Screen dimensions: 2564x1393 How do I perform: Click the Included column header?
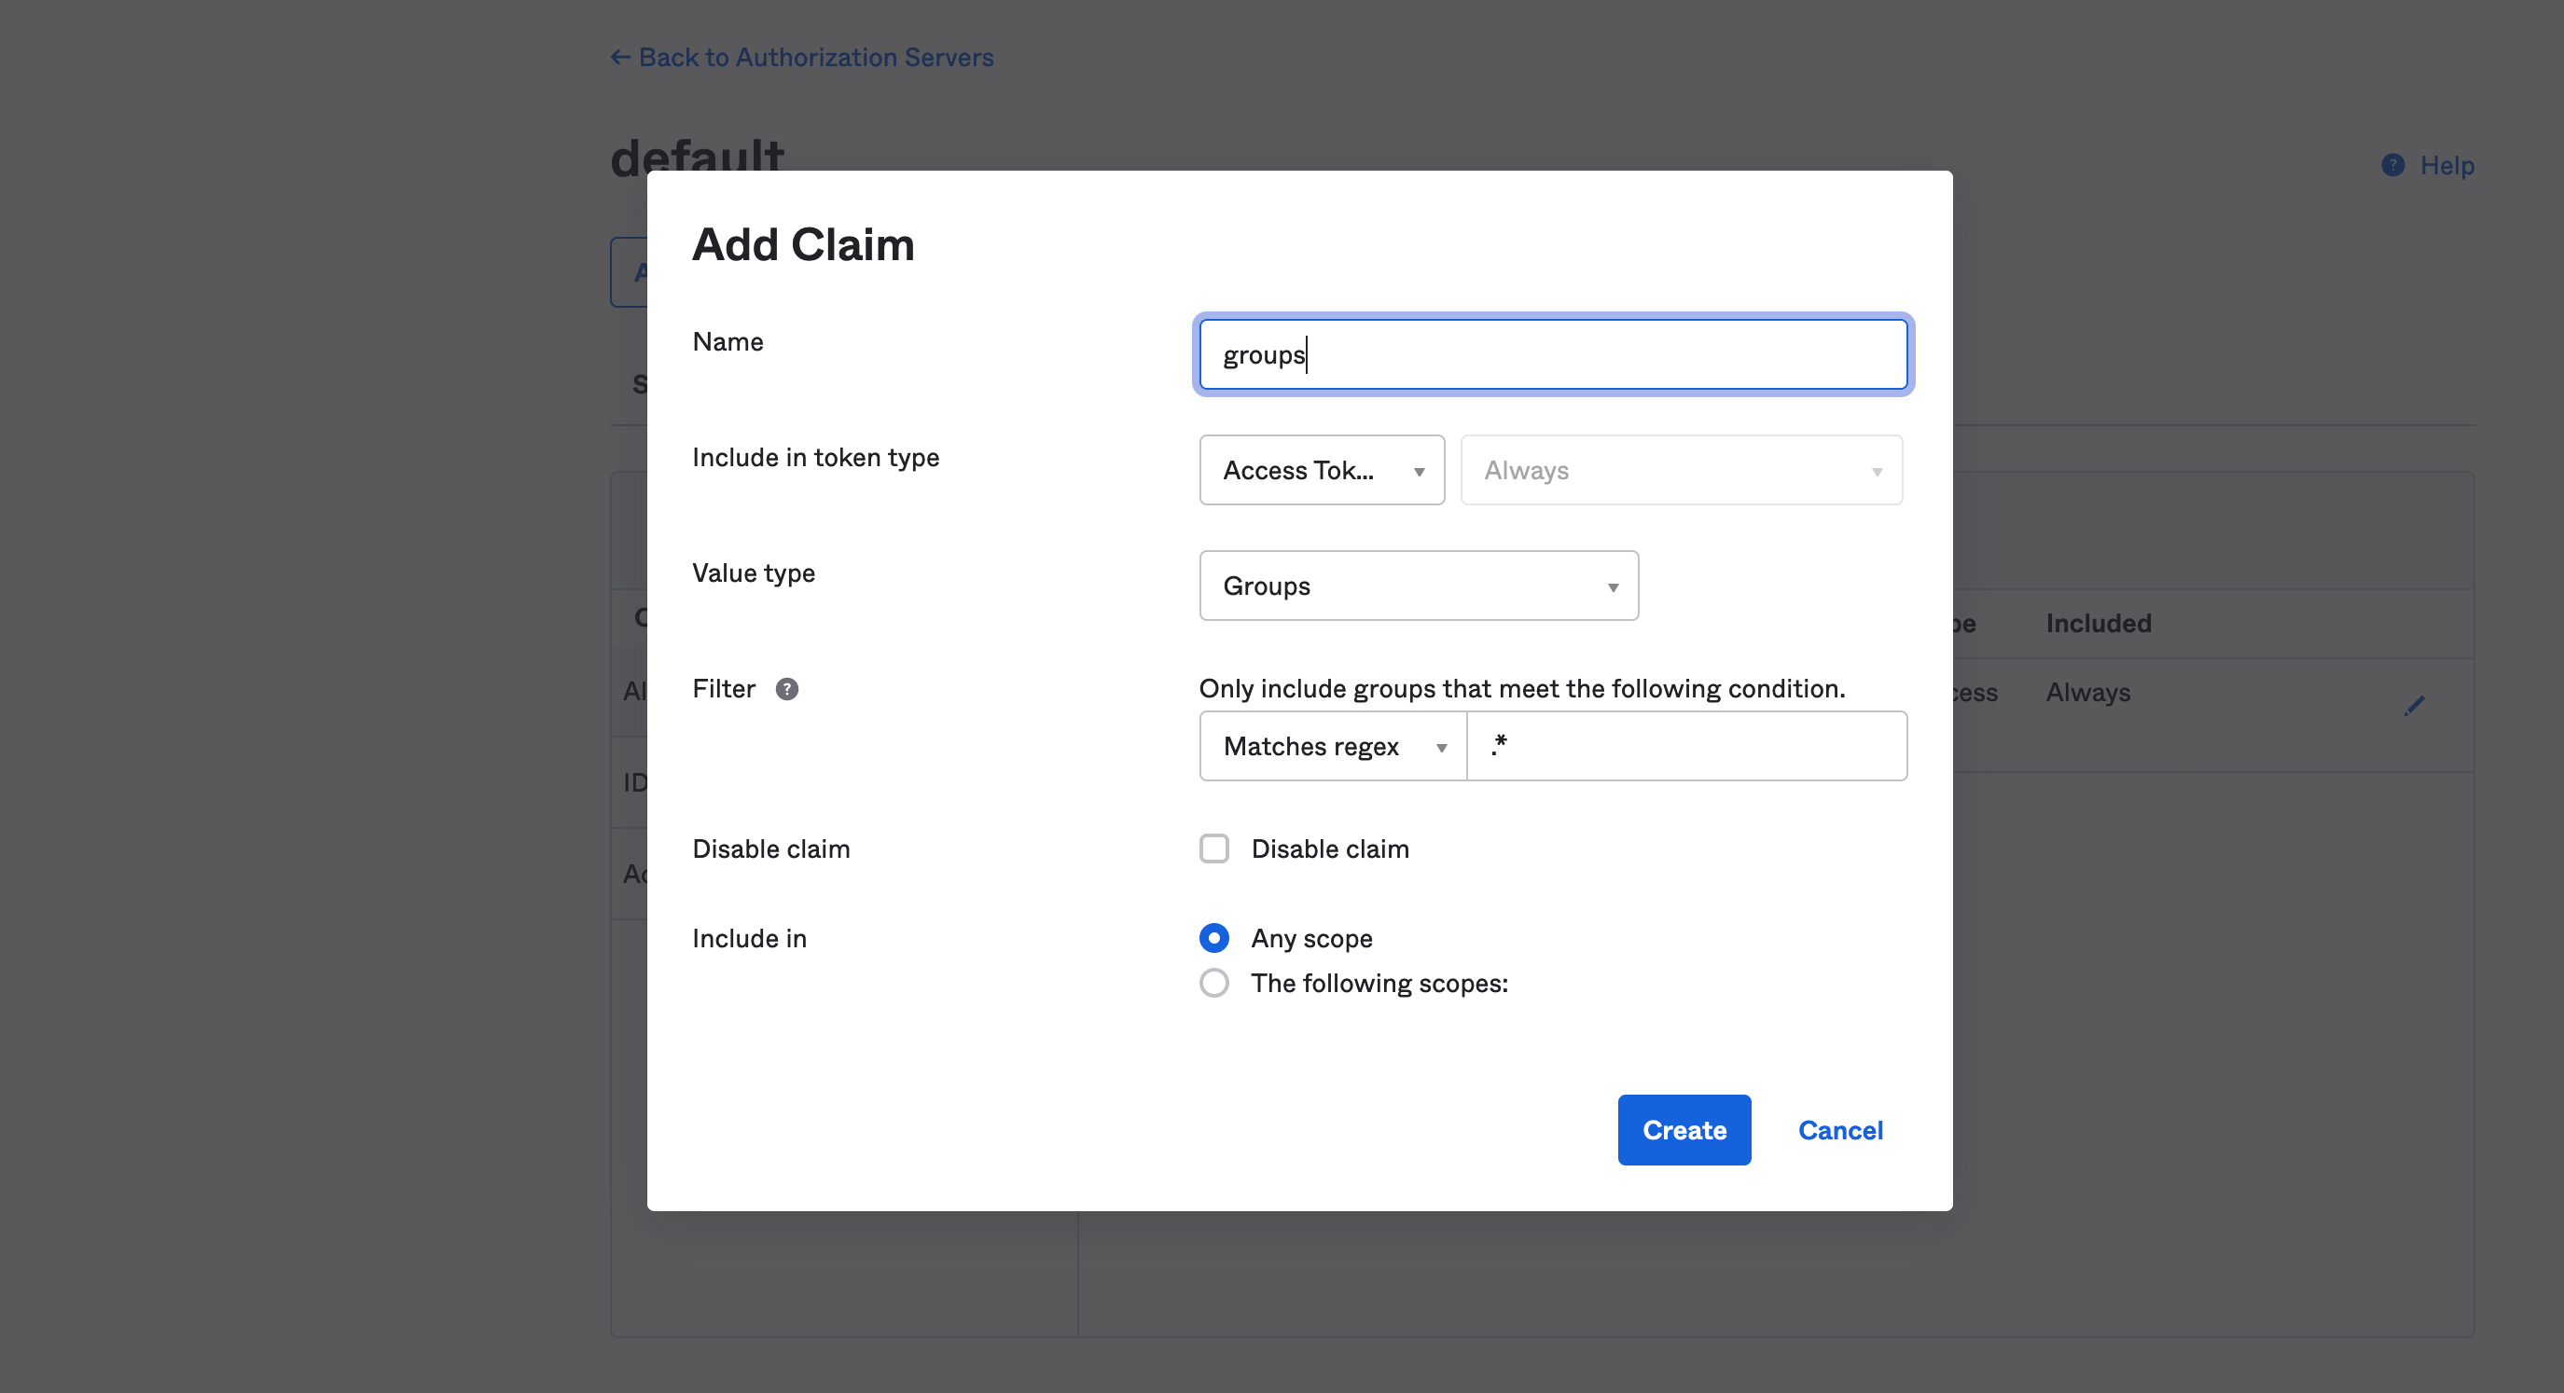2099,624
